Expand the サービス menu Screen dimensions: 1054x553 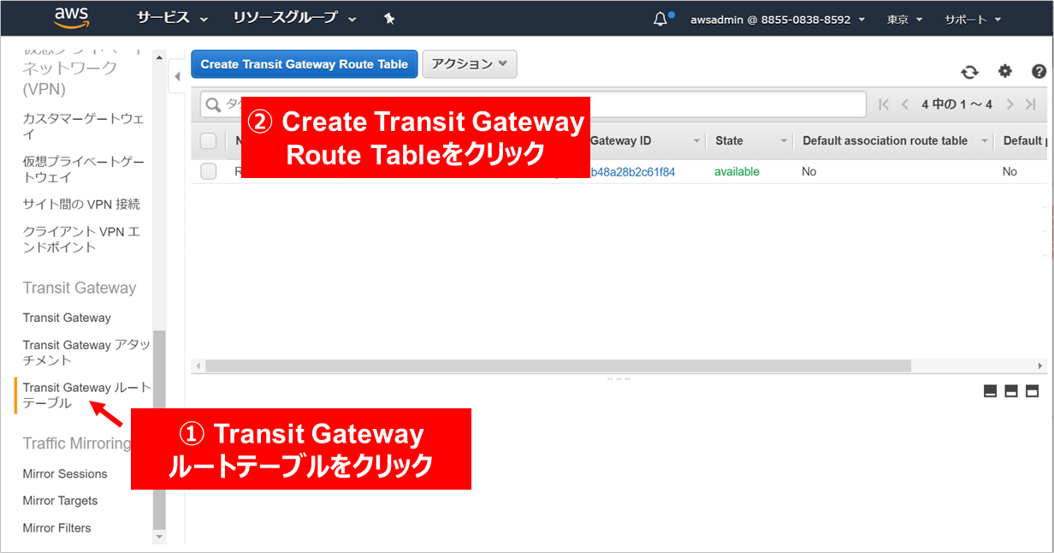coord(172,18)
